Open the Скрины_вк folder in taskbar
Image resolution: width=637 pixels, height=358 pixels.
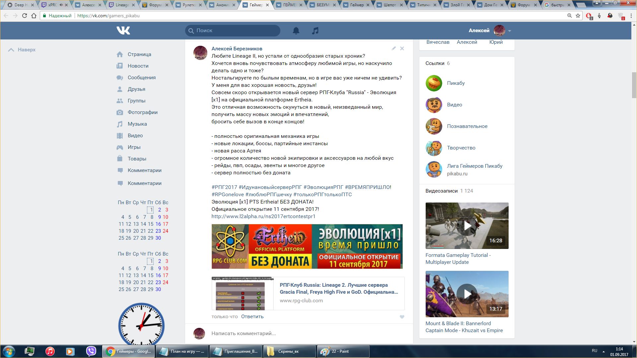coord(290,351)
